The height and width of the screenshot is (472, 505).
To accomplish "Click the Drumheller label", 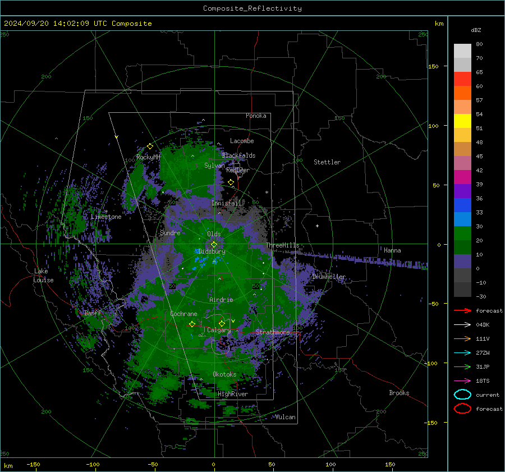I will pyautogui.click(x=329, y=277).
